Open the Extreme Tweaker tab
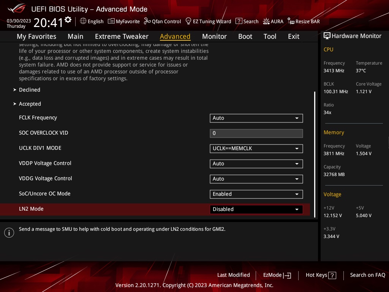The image size is (389, 292). tap(122, 36)
